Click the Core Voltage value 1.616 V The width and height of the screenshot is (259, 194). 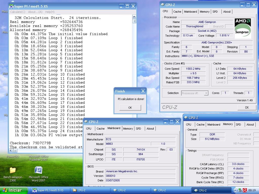224,35
